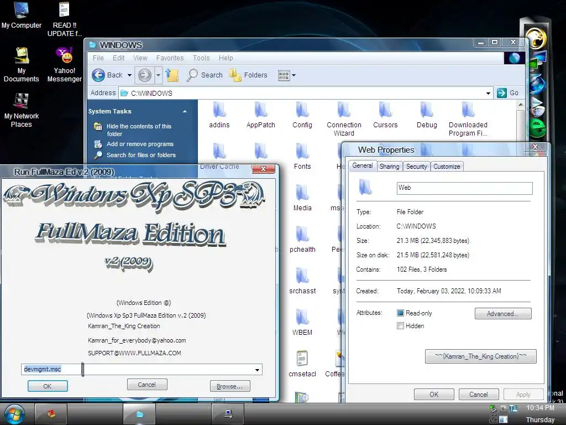Click the folder name field containing Web
This screenshot has height=425, width=566.
click(464, 188)
